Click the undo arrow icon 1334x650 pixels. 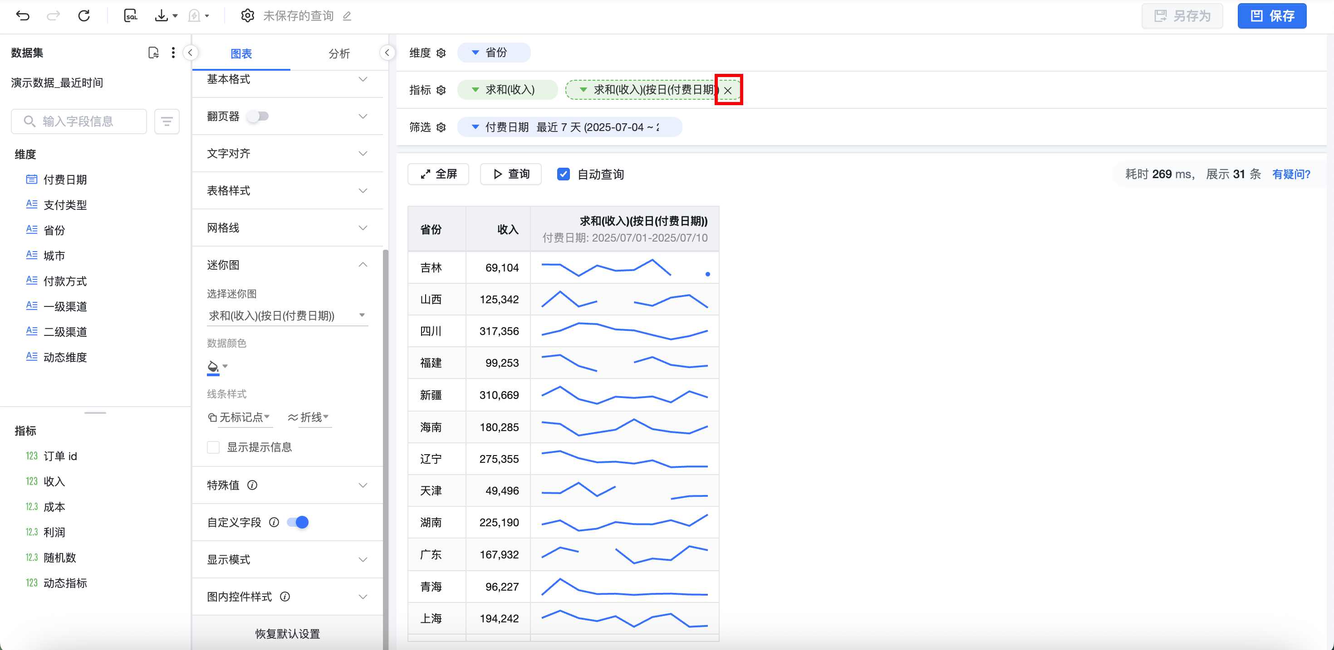click(x=23, y=15)
